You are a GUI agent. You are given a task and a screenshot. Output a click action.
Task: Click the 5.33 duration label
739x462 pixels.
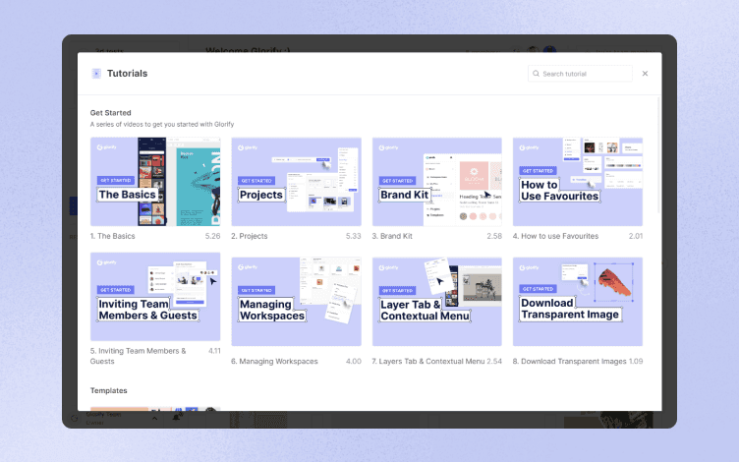pyautogui.click(x=354, y=236)
